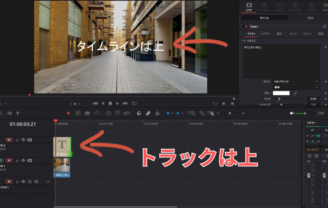Pick color with the eyedropper icon

[x=295, y=93]
